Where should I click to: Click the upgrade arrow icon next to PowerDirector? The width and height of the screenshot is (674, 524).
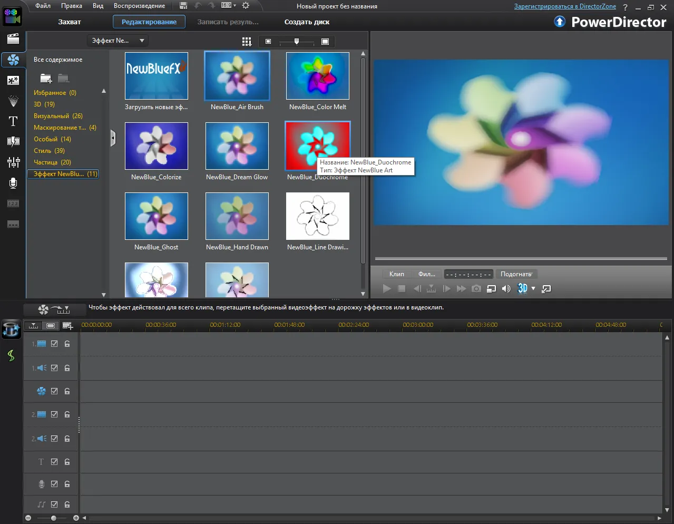[560, 22]
